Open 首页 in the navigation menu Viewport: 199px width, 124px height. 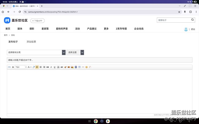(8, 29)
